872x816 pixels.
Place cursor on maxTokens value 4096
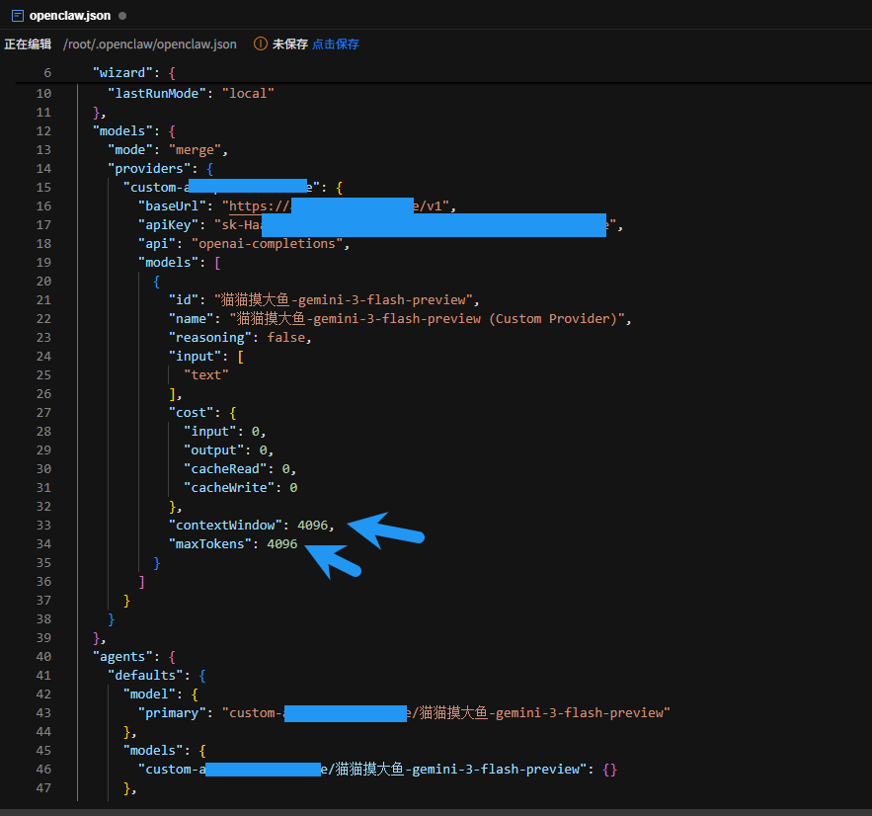(281, 543)
